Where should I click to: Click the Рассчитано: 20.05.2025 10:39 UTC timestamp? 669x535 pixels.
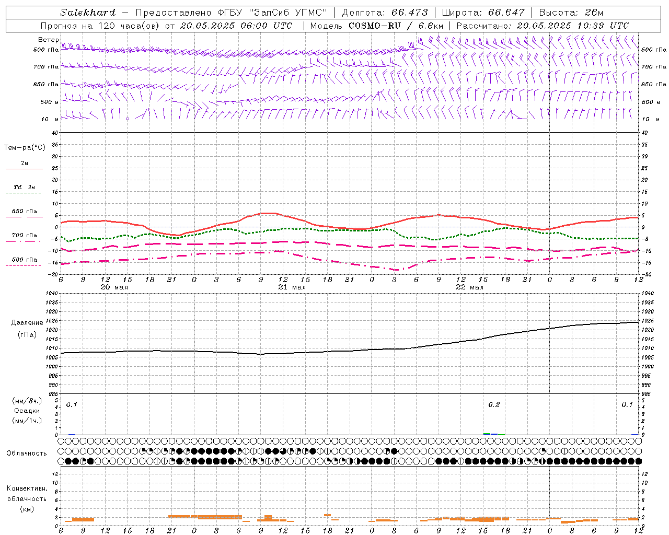pyautogui.click(x=543, y=26)
